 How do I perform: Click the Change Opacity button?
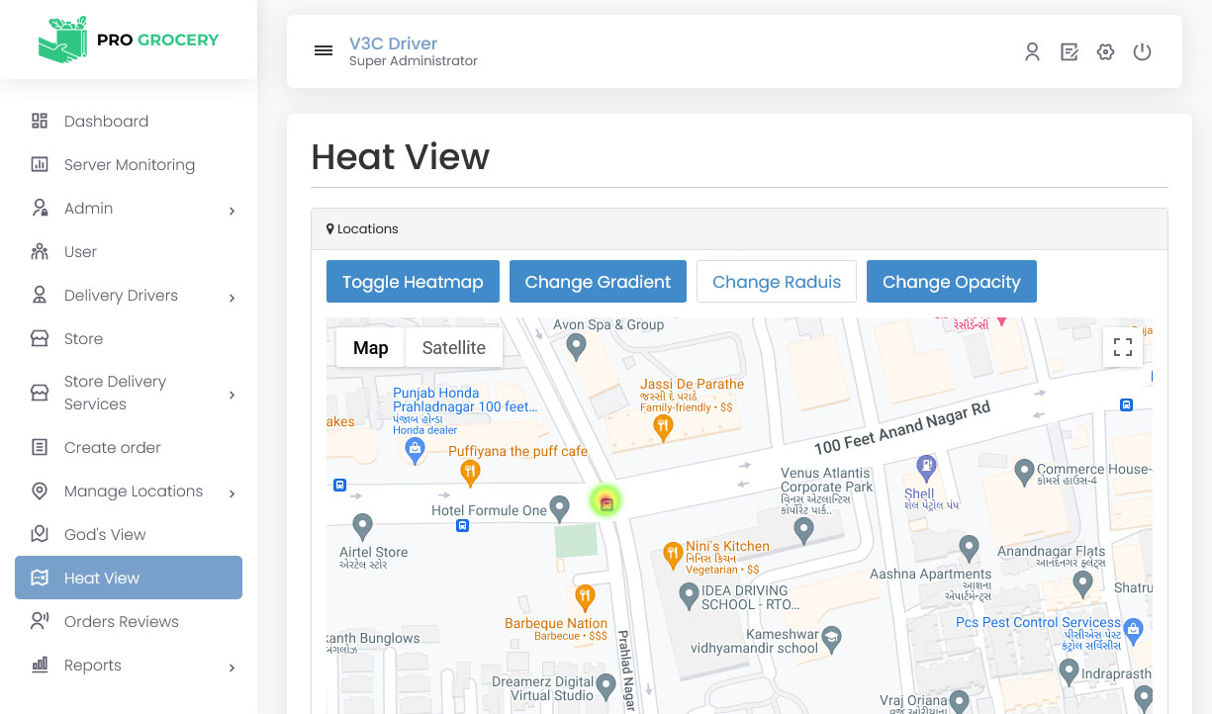[x=952, y=282]
